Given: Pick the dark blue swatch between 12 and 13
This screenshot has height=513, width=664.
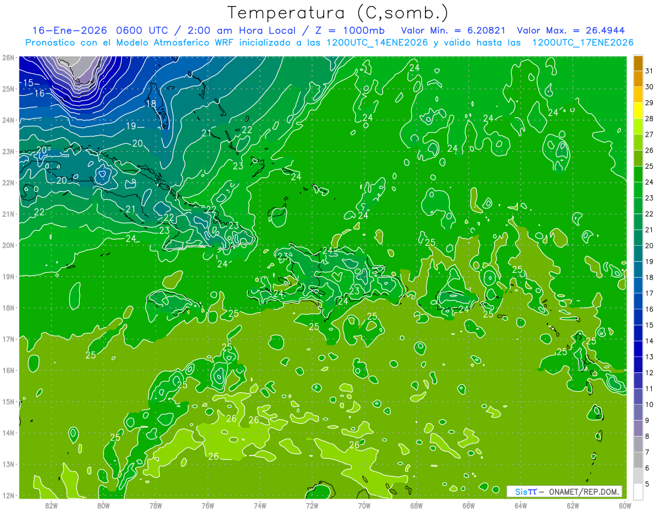Looking at the screenshot, I should [638, 365].
